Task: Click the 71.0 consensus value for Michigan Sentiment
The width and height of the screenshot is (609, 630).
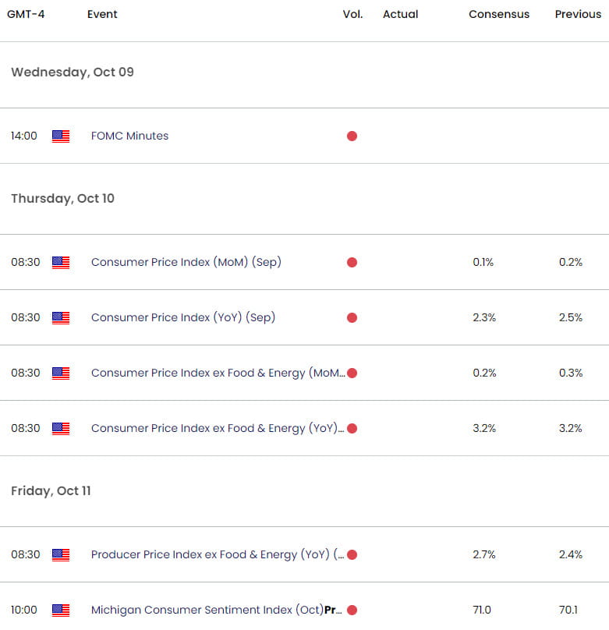Action: (x=482, y=610)
